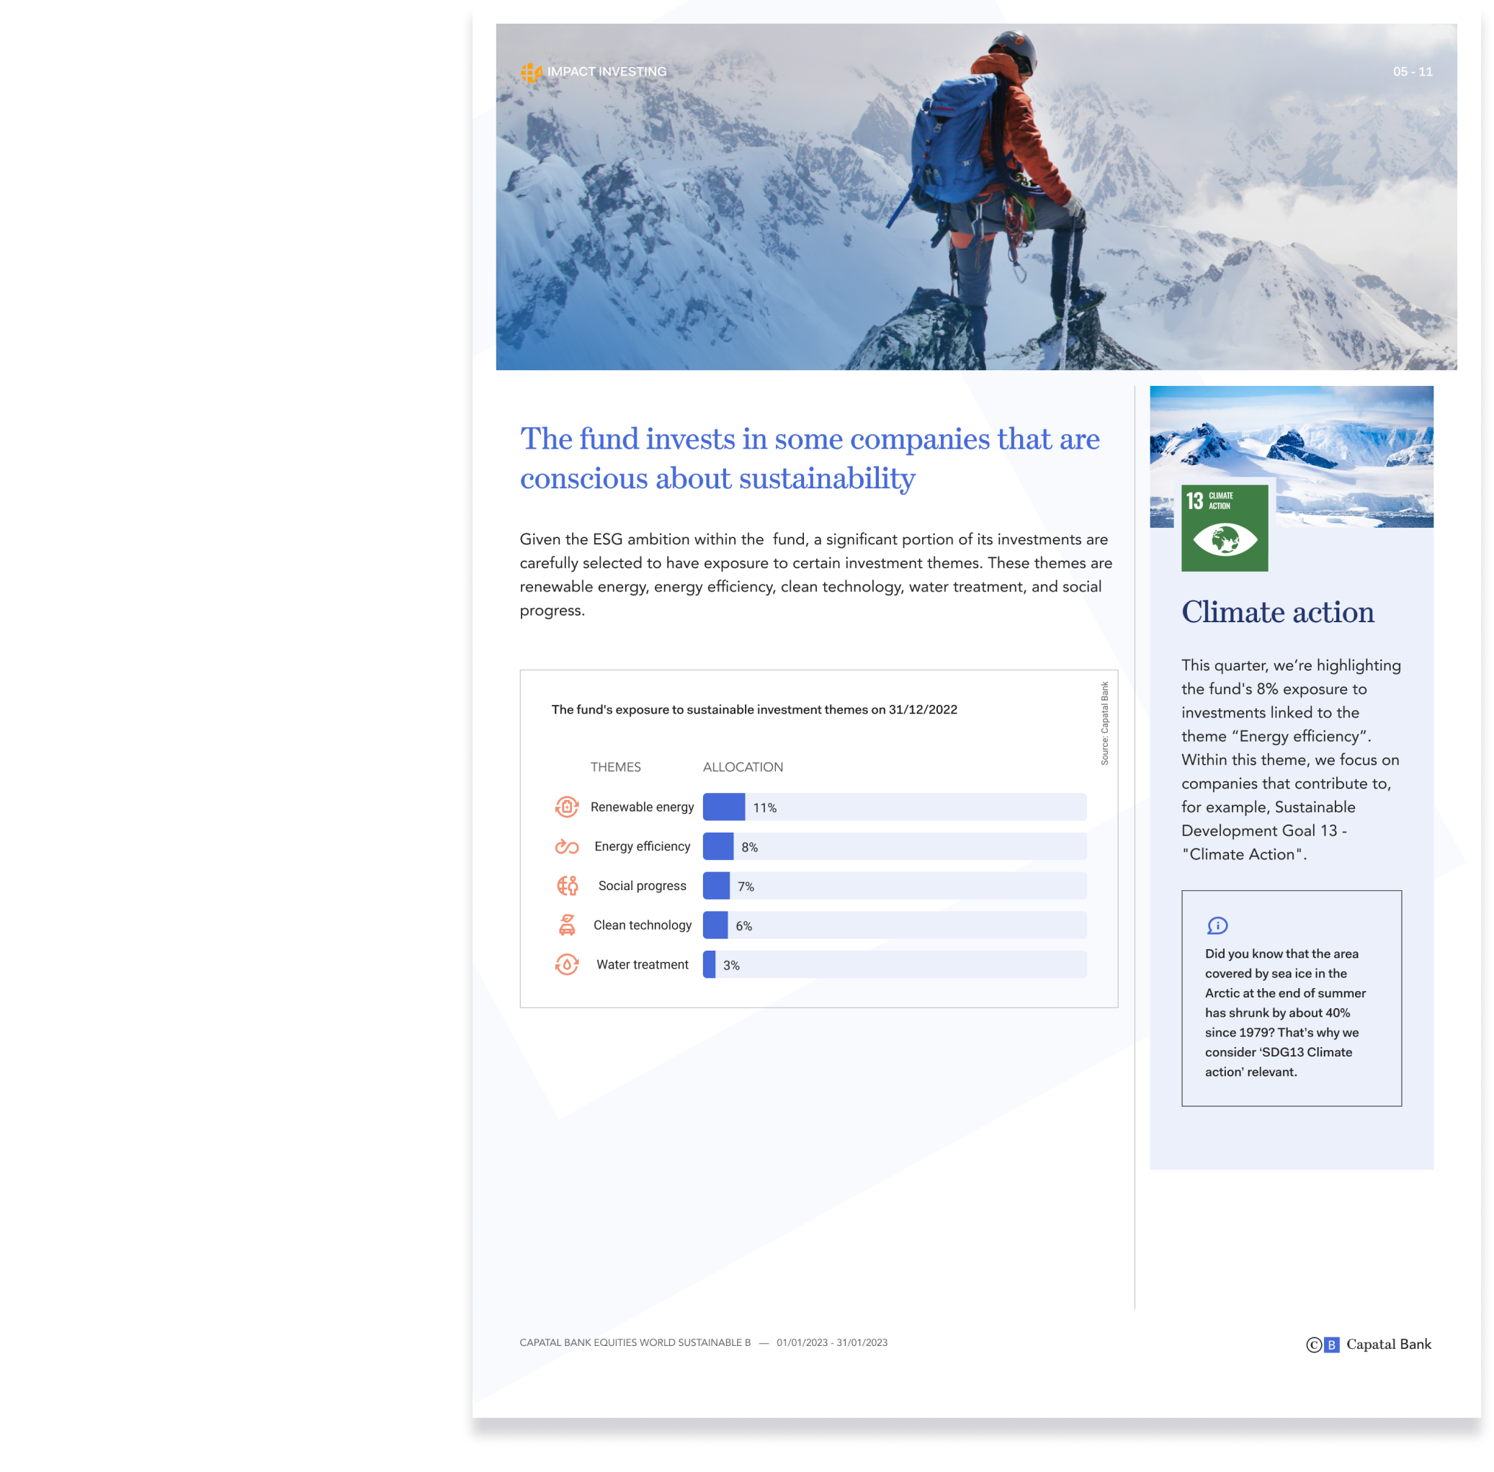
Task: Click the Source: Capatal Bank vertical label
Action: (x=1104, y=723)
